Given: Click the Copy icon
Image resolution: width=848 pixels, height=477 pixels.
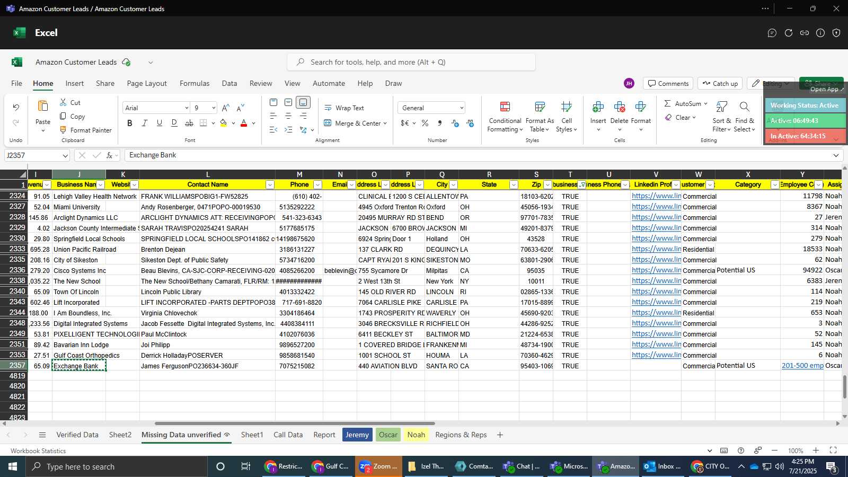Looking at the screenshot, I should [x=63, y=116].
